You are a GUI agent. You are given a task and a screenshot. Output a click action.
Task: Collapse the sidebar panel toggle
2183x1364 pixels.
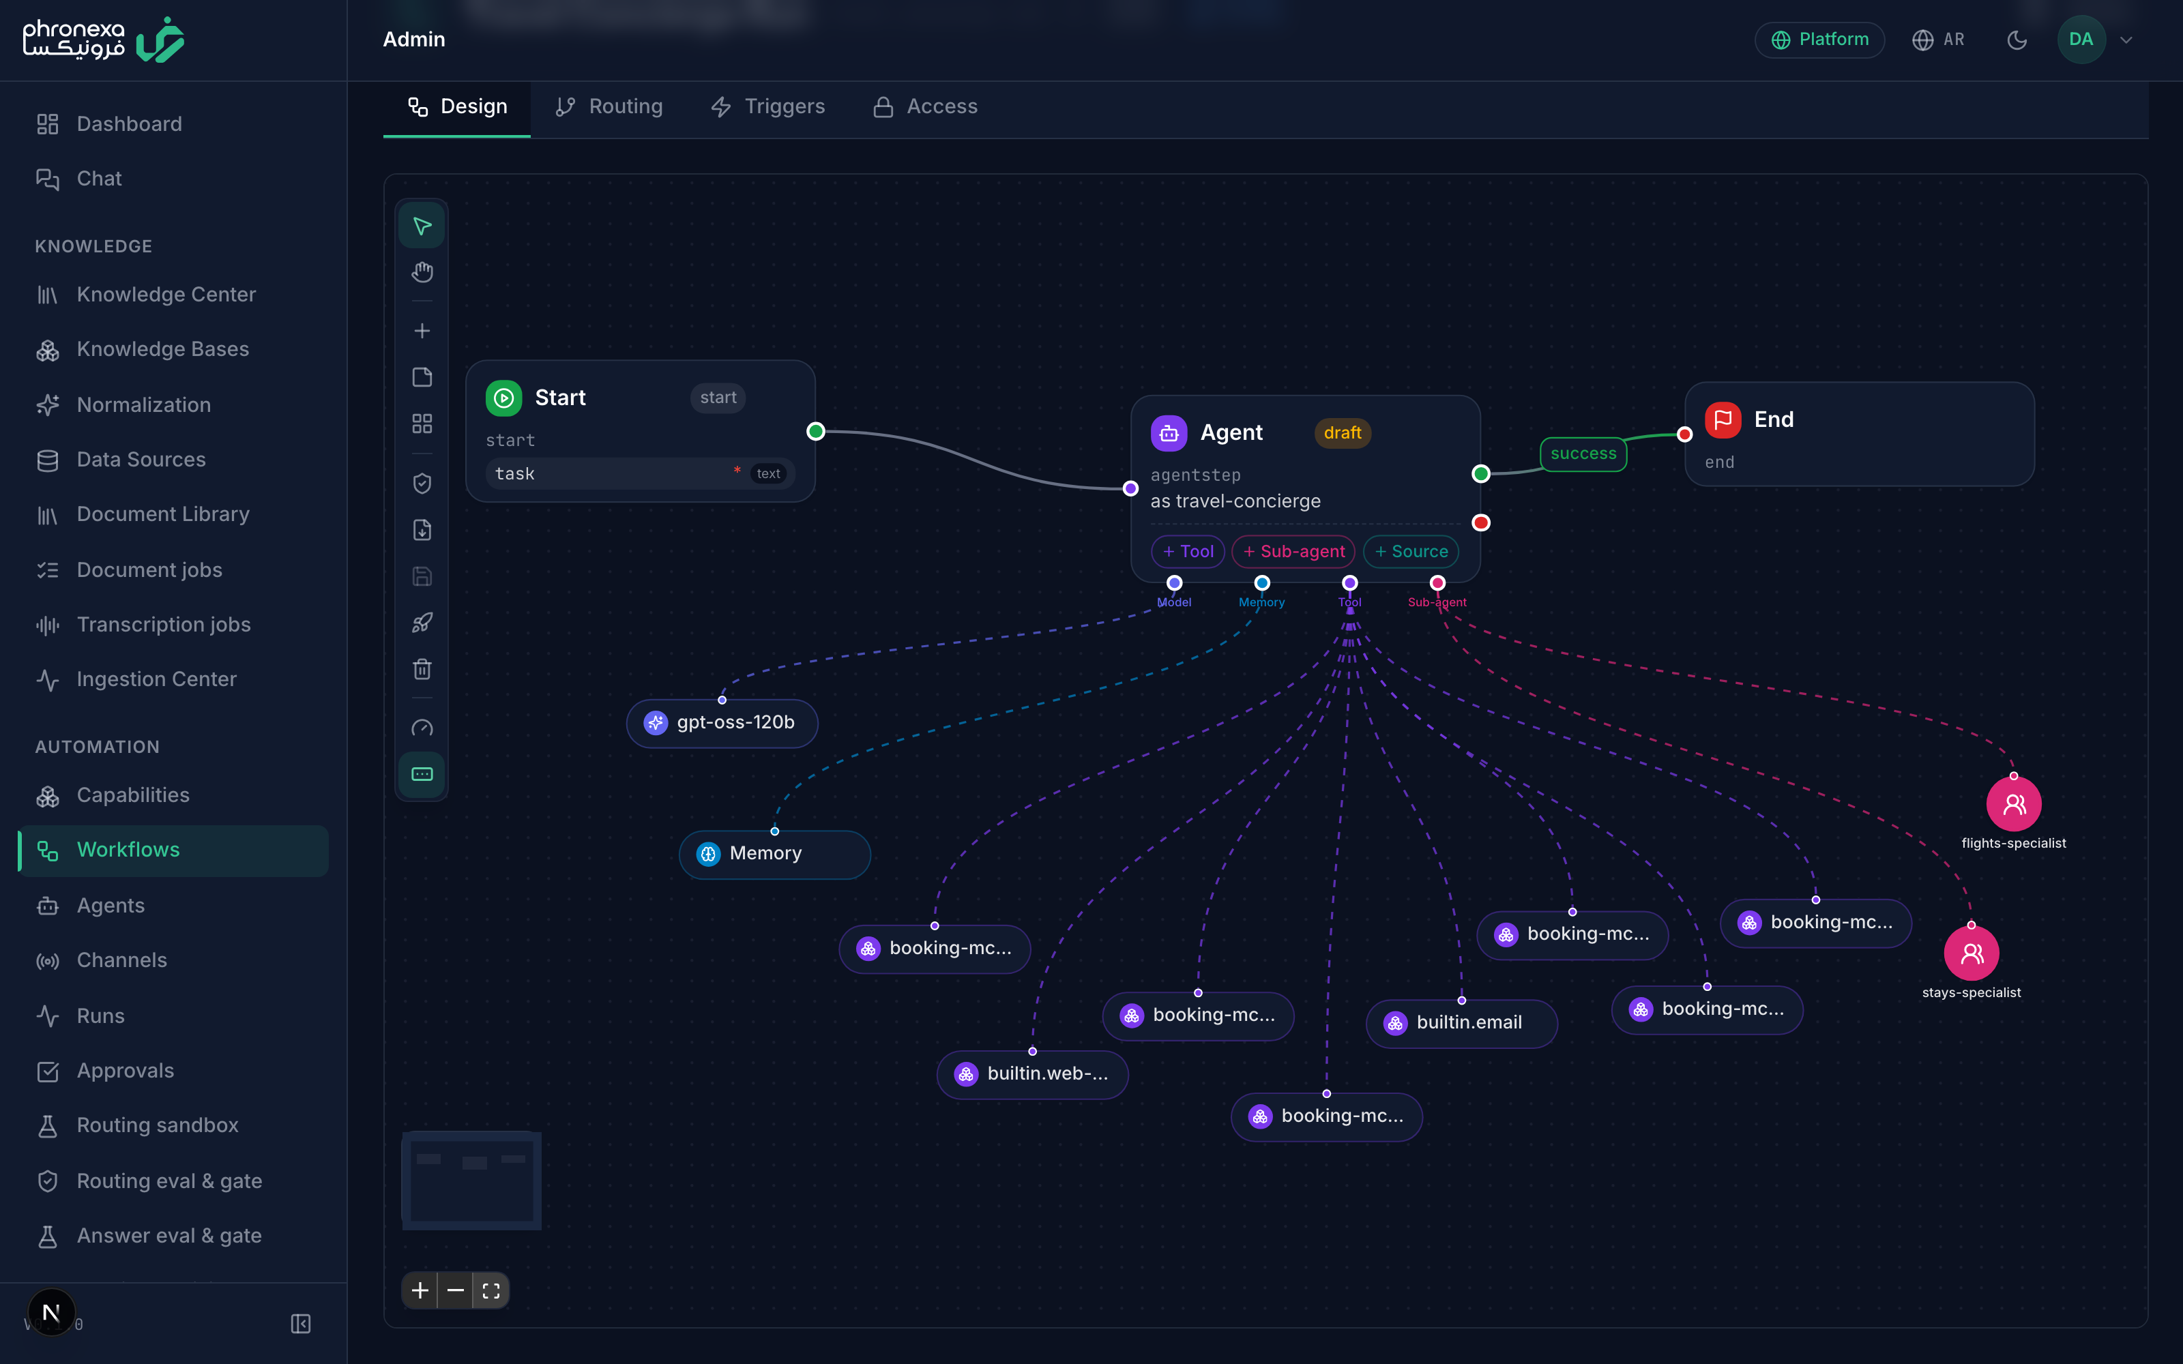300,1323
